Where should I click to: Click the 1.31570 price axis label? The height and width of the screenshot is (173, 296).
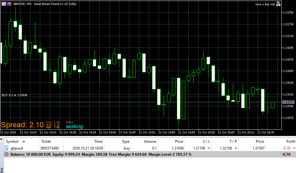coord(288,118)
